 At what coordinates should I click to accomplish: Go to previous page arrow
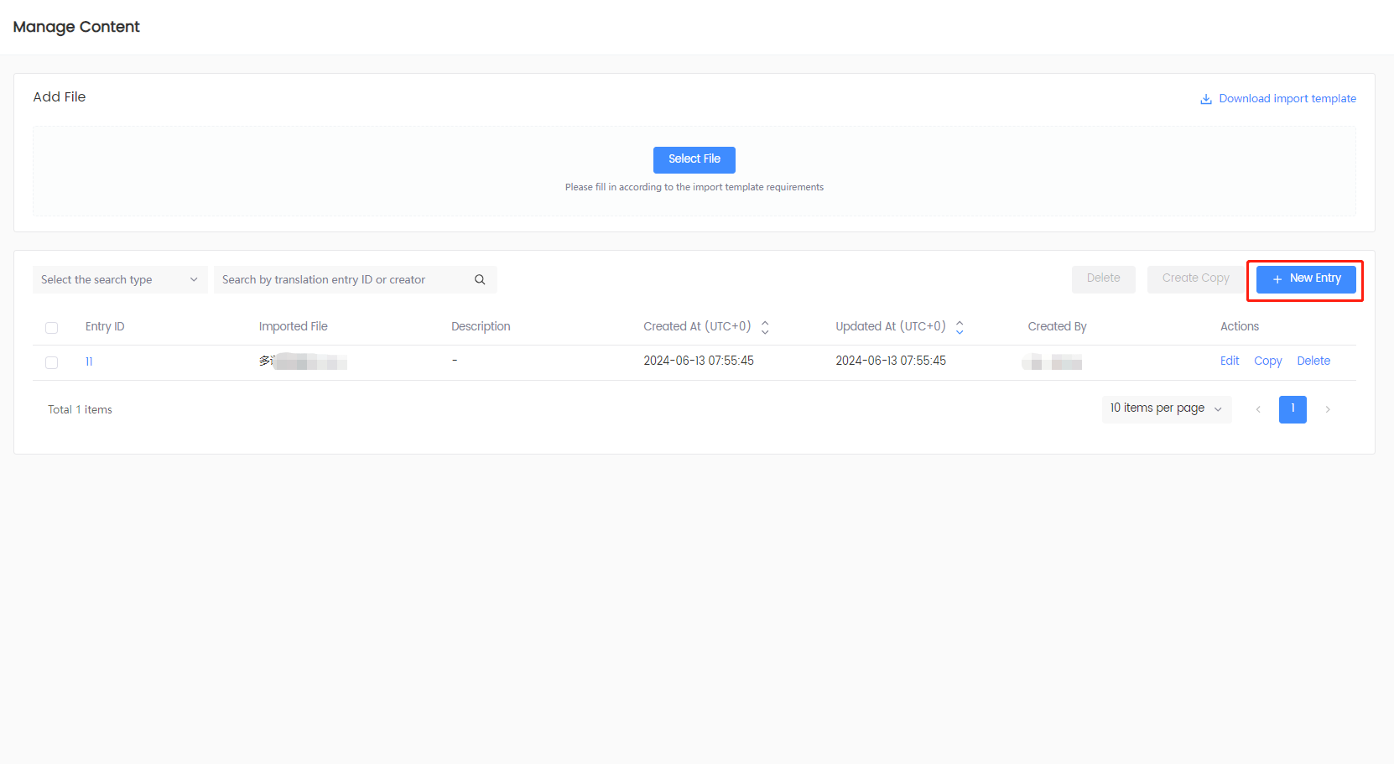click(x=1258, y=409)
